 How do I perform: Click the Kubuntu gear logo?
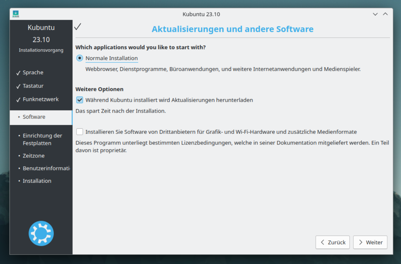point(41,233)
